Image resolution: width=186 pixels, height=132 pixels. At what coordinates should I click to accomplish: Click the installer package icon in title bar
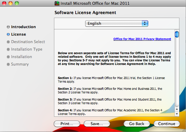coord(57,3)
